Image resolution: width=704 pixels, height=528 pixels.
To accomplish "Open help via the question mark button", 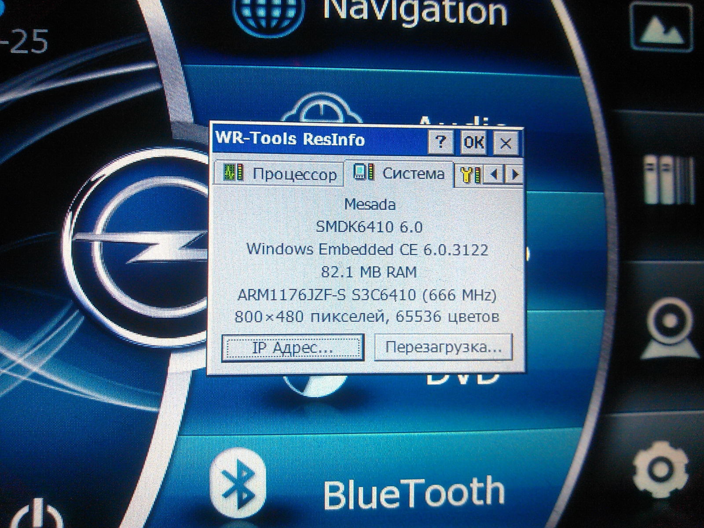I will 441,142.
